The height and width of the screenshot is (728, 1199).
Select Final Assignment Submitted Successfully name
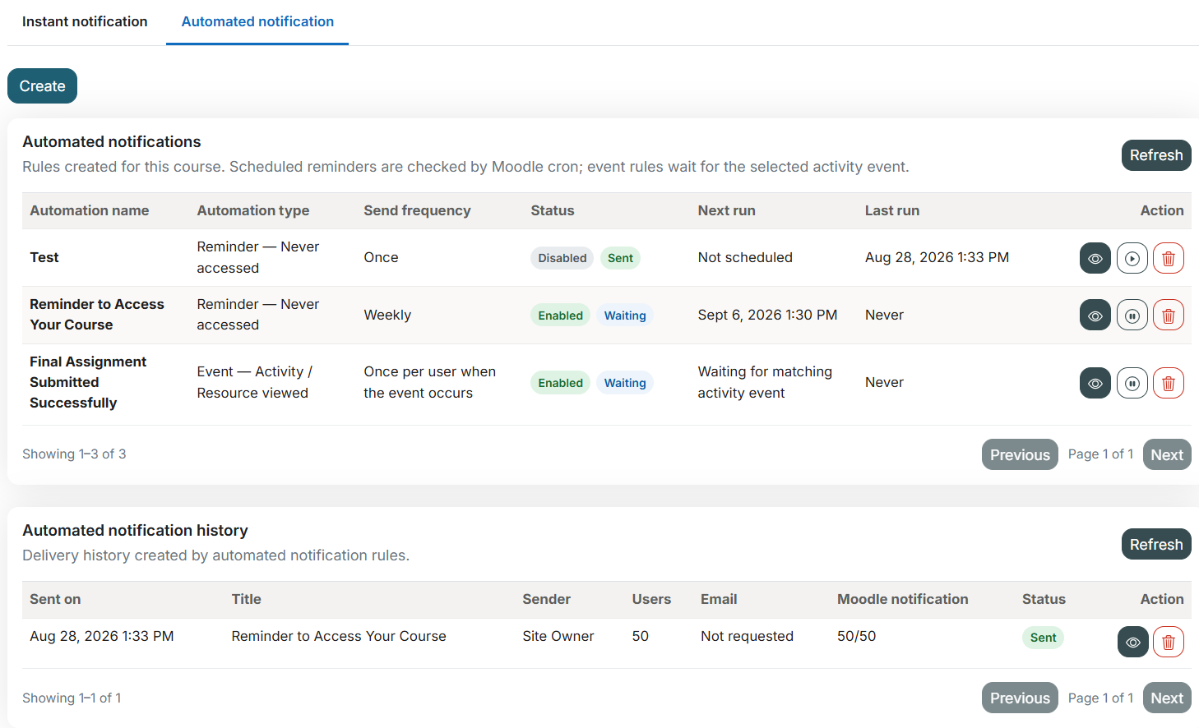(88, 382)
